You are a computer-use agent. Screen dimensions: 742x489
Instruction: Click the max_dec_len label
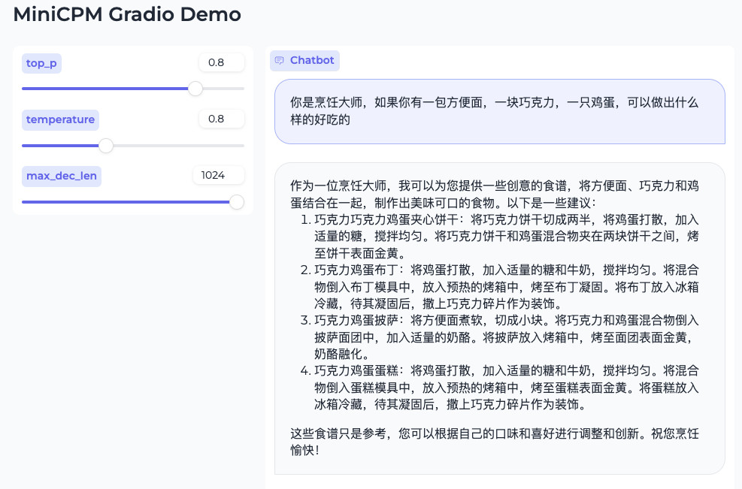point(62,176)
